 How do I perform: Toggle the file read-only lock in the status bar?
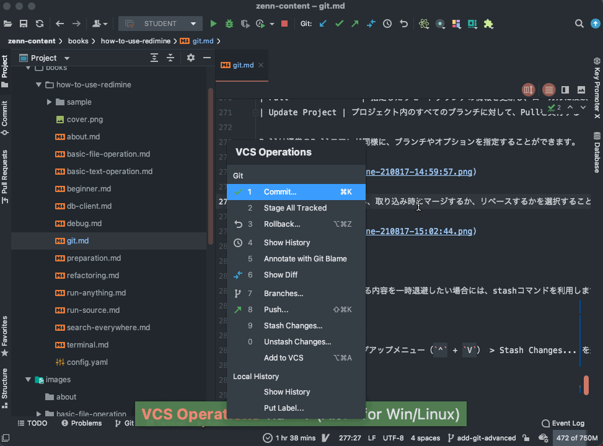pos(526,437)
